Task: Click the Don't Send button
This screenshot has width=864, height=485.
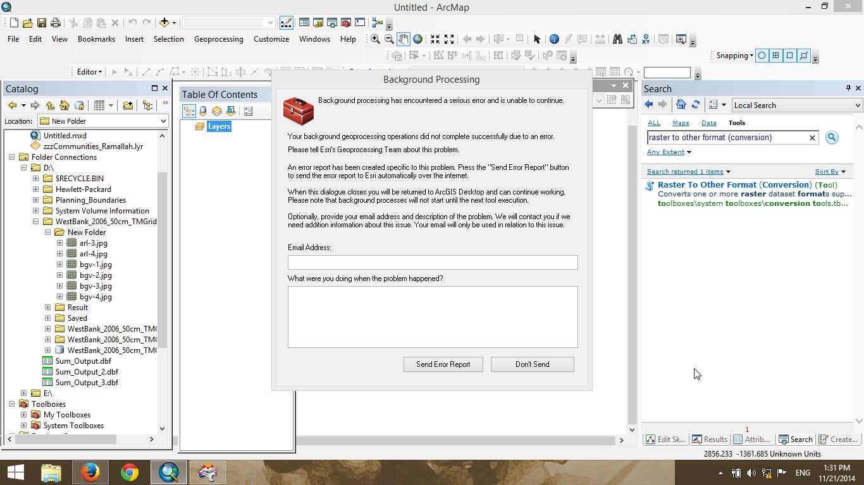Action: click(x=532, y=364)
